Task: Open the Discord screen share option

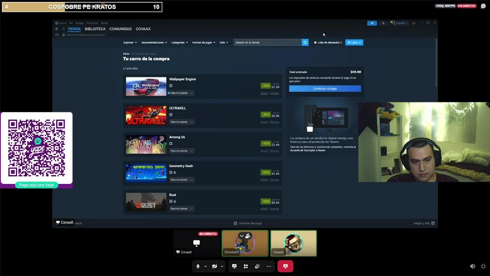Action: click(234, 266)
